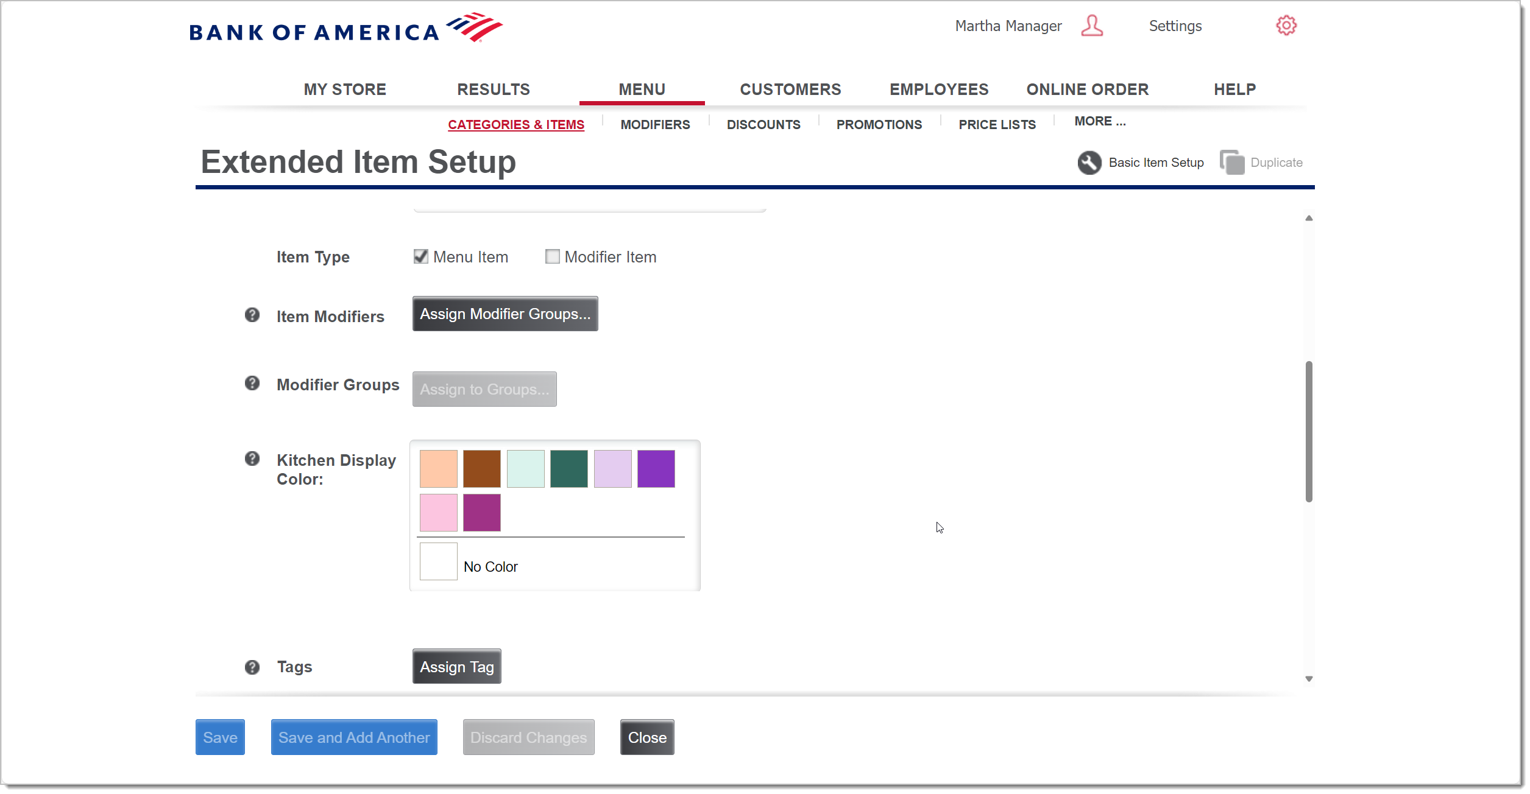The image size is (1530, 794).
Task: Open the Settings gear icon
Action: (x=1286, y=26)
